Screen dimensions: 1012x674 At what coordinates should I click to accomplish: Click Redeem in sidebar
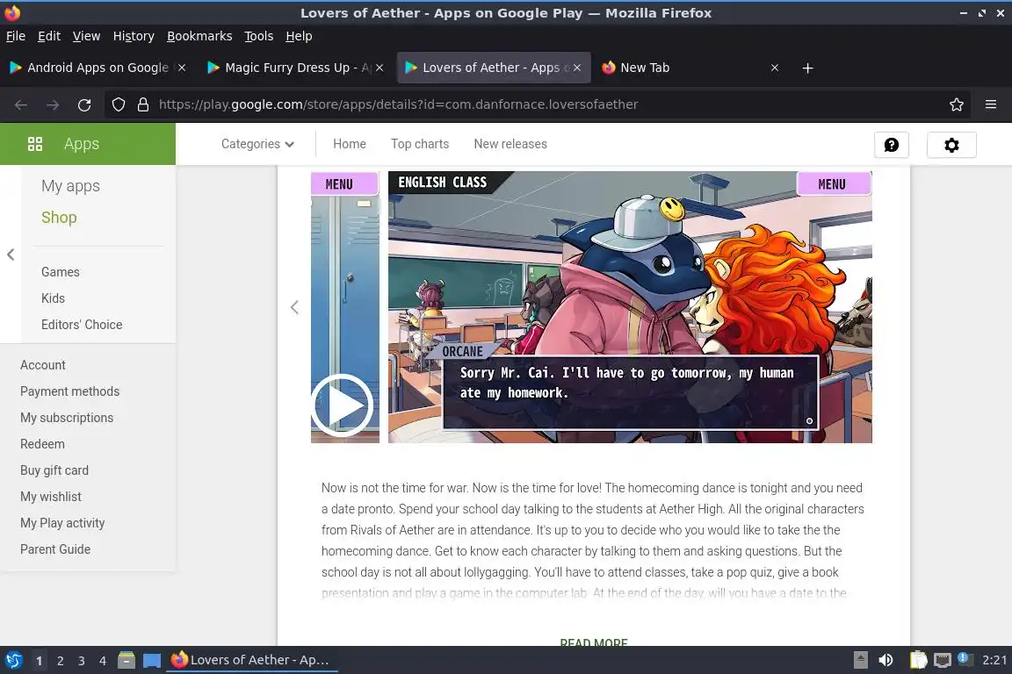42,444
